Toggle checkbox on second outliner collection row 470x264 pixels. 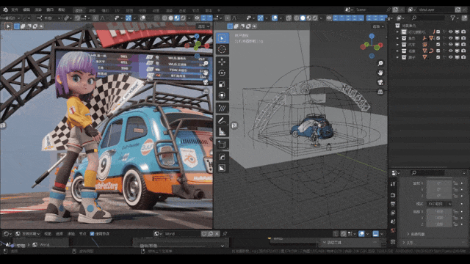[438, 38]
